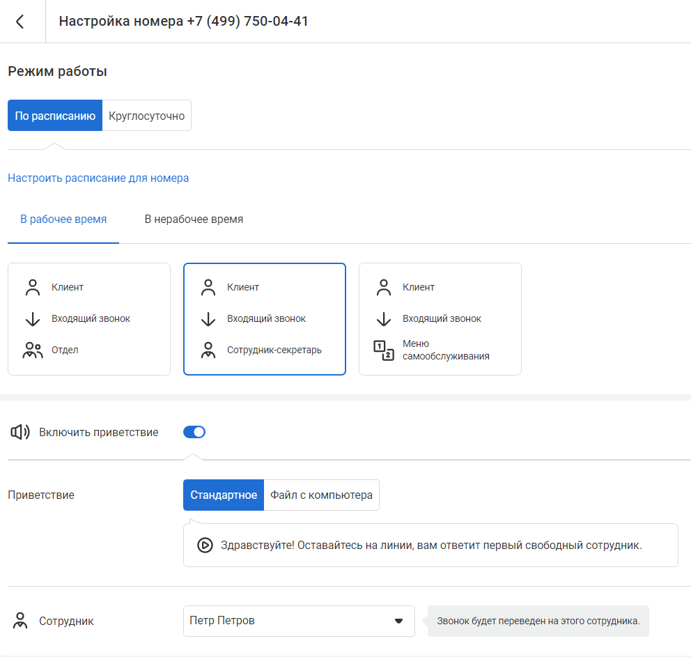Click the self-service menu icon
Screen dimensions: 691x657
pos(383,350)
